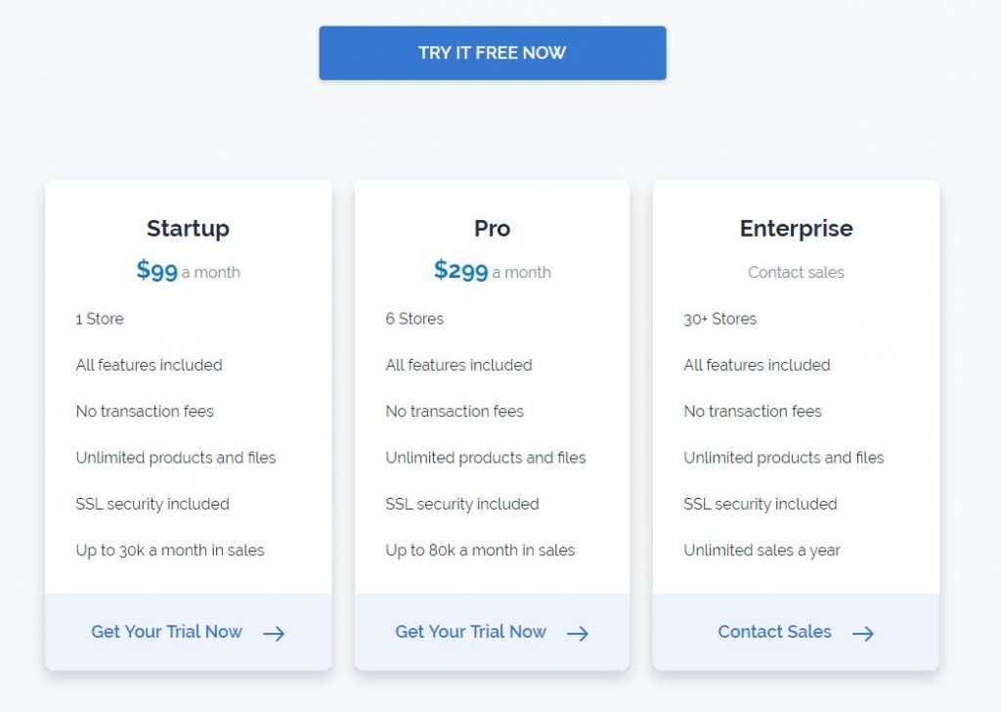Click the 6 Stores feature line
This screenshot has height=712, width=1001.
(x=414, y=319)
